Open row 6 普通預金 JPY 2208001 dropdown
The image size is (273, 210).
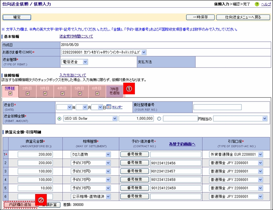tap(236, 197)
